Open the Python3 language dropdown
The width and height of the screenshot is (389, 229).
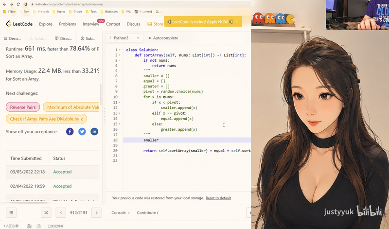(125, 38)
